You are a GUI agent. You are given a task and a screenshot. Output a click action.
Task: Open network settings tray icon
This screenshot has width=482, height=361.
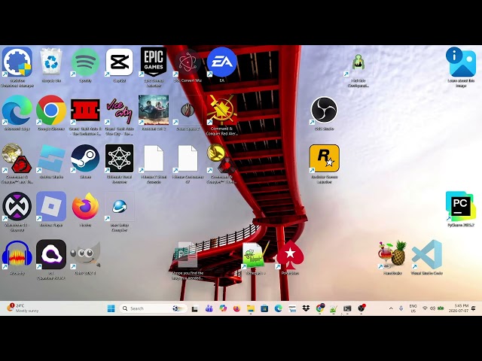425,308
